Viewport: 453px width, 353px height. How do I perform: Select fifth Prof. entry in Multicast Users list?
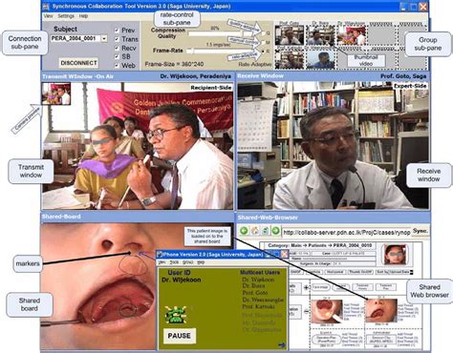258,306
